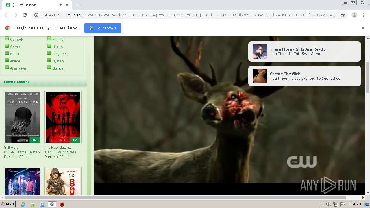Viewport: 370px width, 208px height.
Task: Click the green icon beside Comedy
Action: [7, 38]
